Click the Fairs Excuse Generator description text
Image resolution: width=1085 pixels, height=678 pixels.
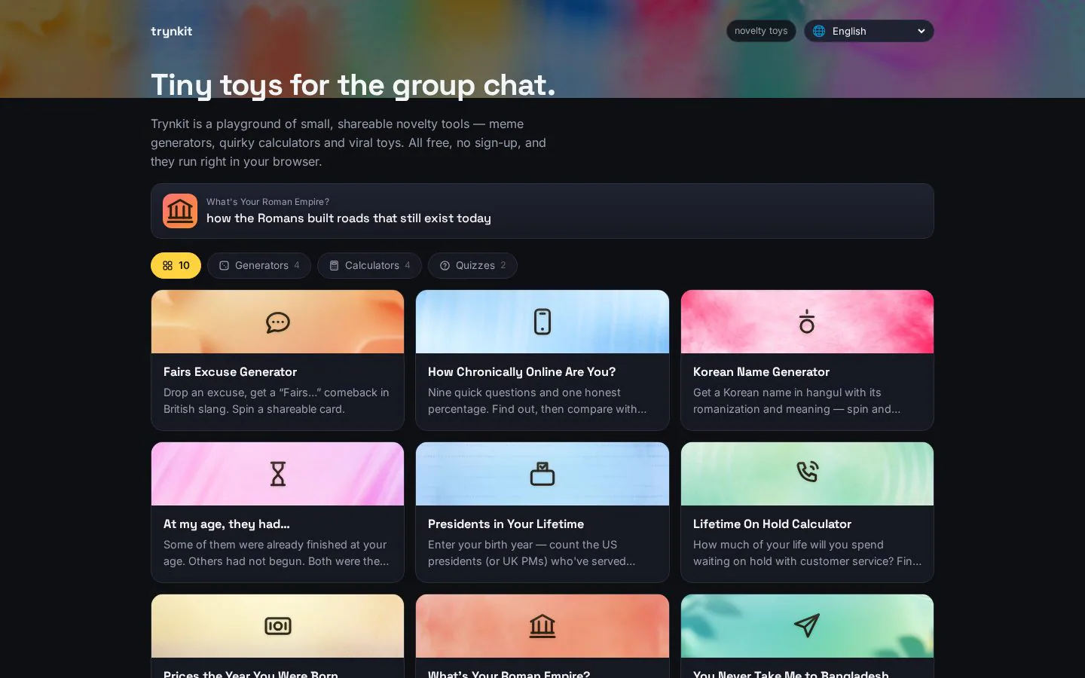277,401
